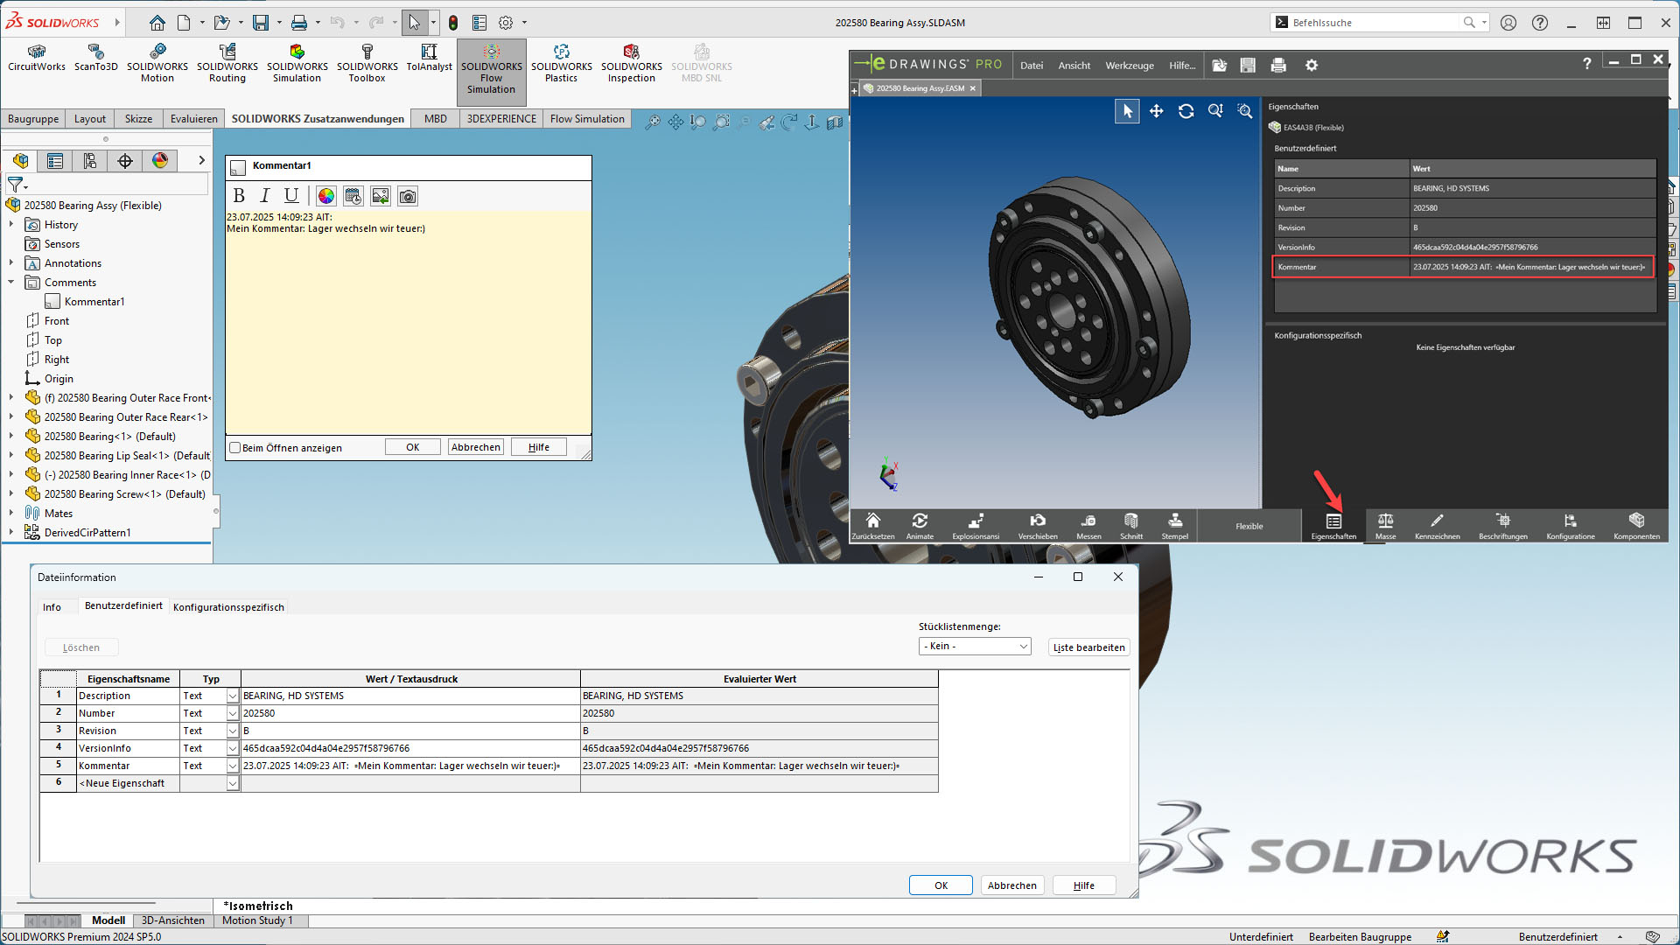The image size is (1680, 945).
Task: Click the Print icon in SOLIDWORKS toolbar
Action: [299, 23]
